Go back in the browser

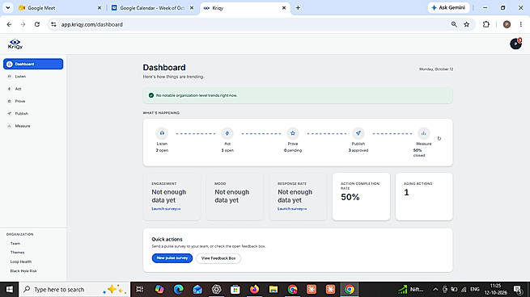coord(9,24)
